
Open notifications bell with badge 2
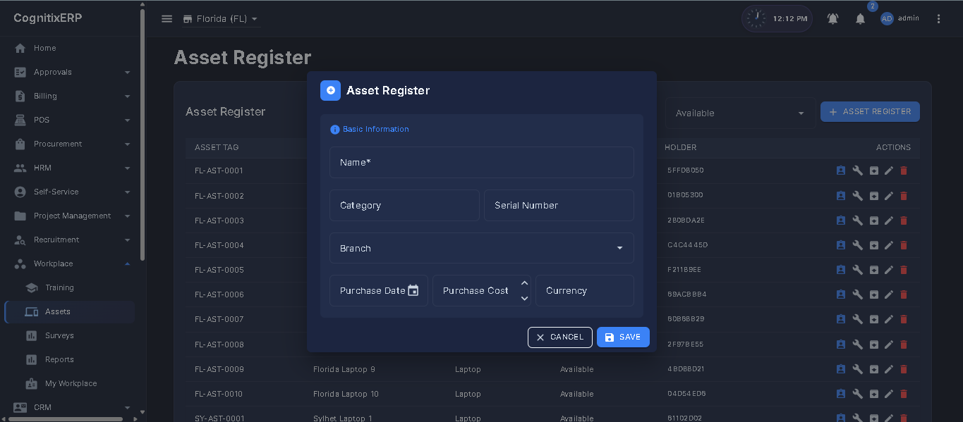tap(861, 19)
